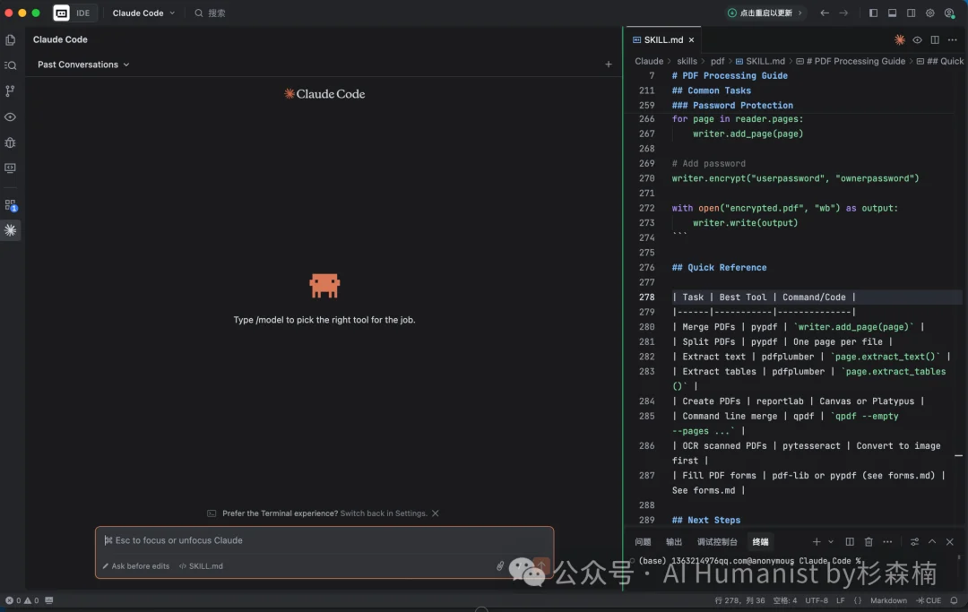Switch to the 问题 panel tab
Screen dimensions: 968x612
coord(643,542)
